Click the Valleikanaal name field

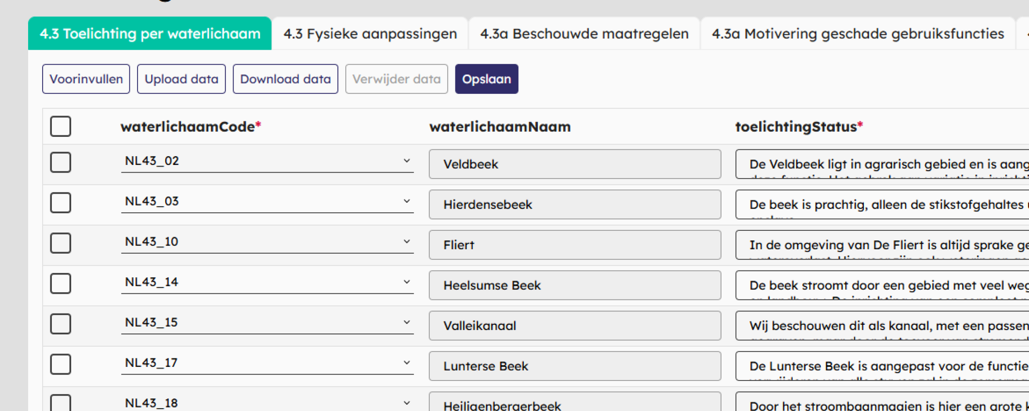point(574,326)
